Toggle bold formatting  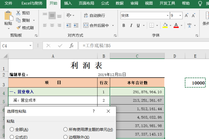point(124,25)
